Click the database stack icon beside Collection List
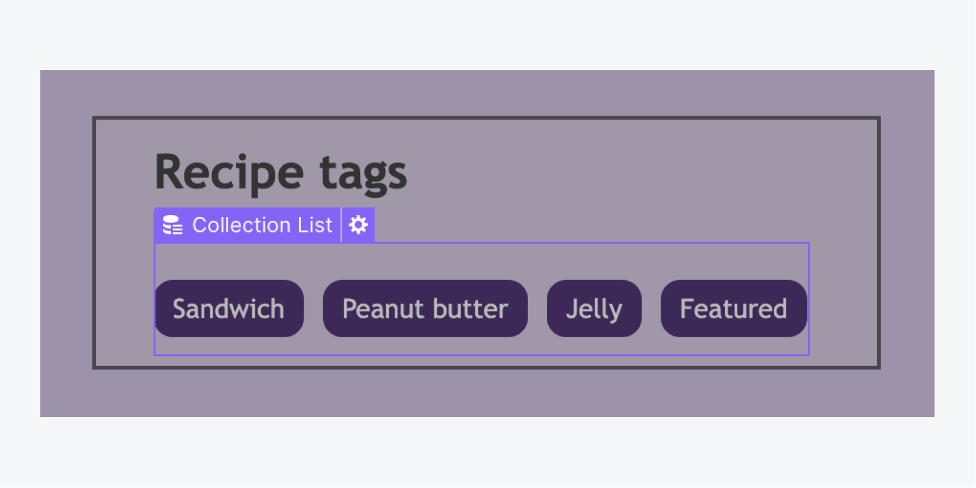Image resolution: width=976 pixels, height=488 pixels. click(x=172, y=225)
